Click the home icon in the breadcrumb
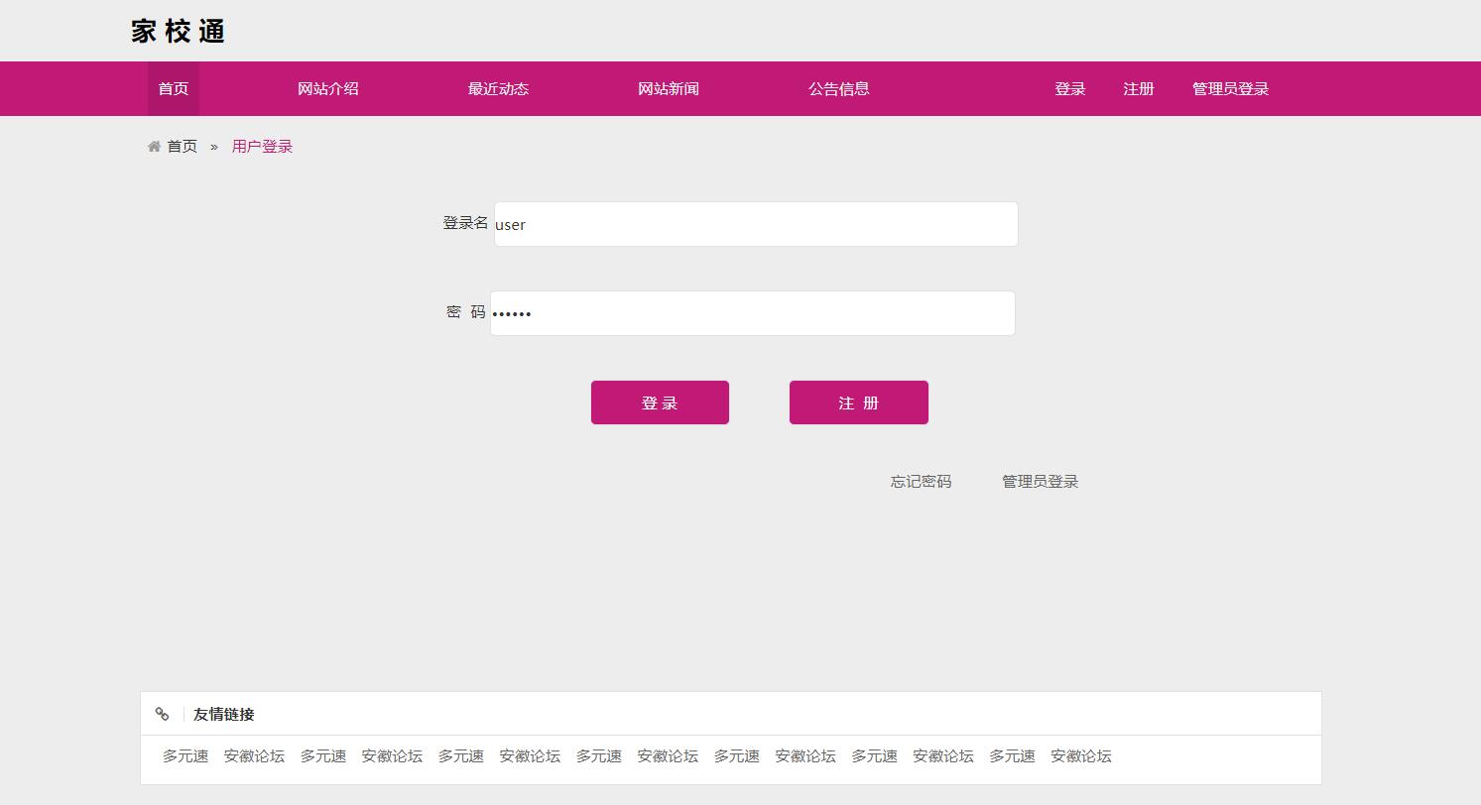The width and height of the screenshot is (1481, 805). tap(153, 145)
